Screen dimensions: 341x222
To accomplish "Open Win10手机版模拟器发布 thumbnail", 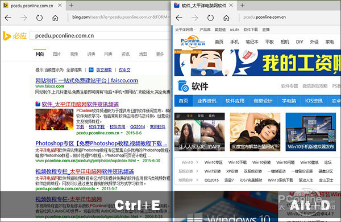I will [311, 132].
